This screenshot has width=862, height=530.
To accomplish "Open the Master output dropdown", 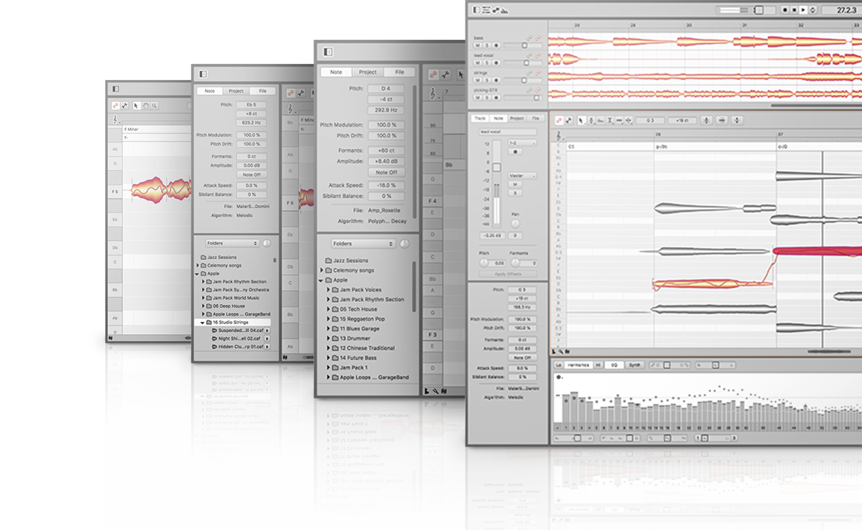I will (x=522, y=176).
